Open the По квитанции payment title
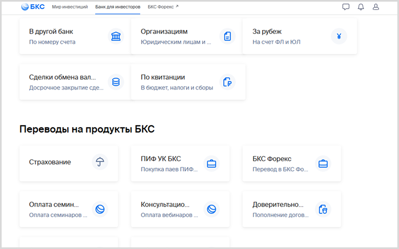 (163, 77)
